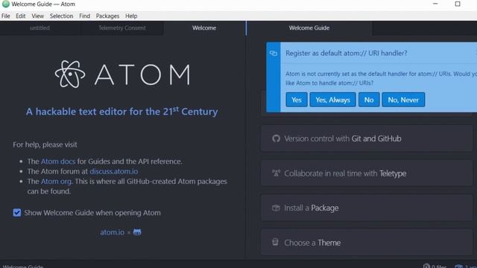This screenshot has height=268, width=477.
Task: Select the Welcome Guide tab
Action: [309, 28]
